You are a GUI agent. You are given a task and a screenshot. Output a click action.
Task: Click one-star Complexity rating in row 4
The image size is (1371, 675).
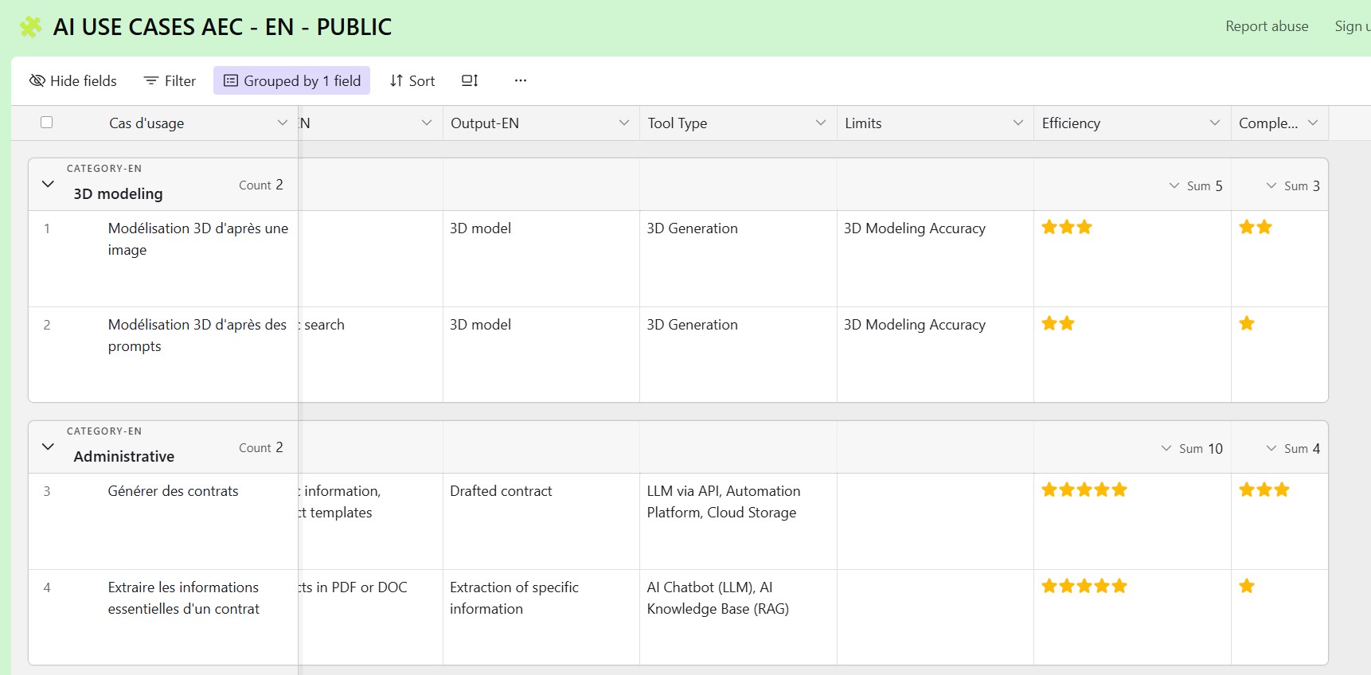coord(1247,586)
